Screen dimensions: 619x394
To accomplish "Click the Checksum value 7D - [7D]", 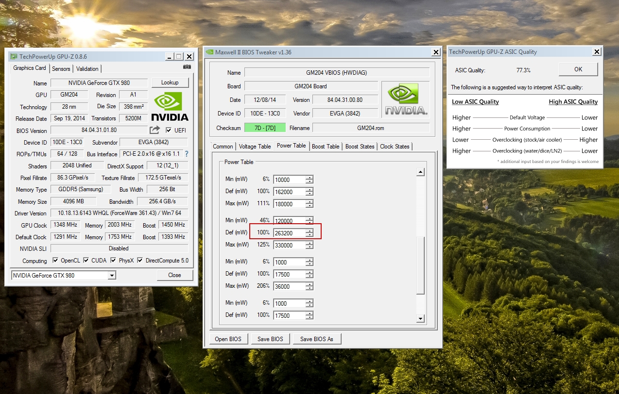I will point(265,128).
